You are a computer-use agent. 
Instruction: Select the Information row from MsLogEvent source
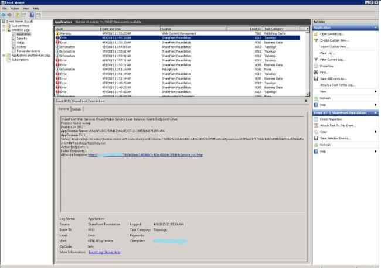[178, 70]
